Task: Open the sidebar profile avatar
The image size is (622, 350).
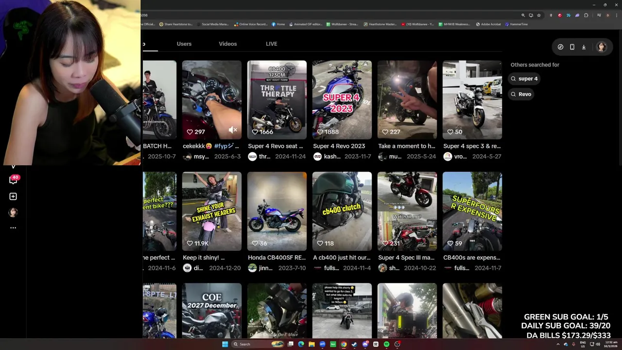Action: point(13,212)
